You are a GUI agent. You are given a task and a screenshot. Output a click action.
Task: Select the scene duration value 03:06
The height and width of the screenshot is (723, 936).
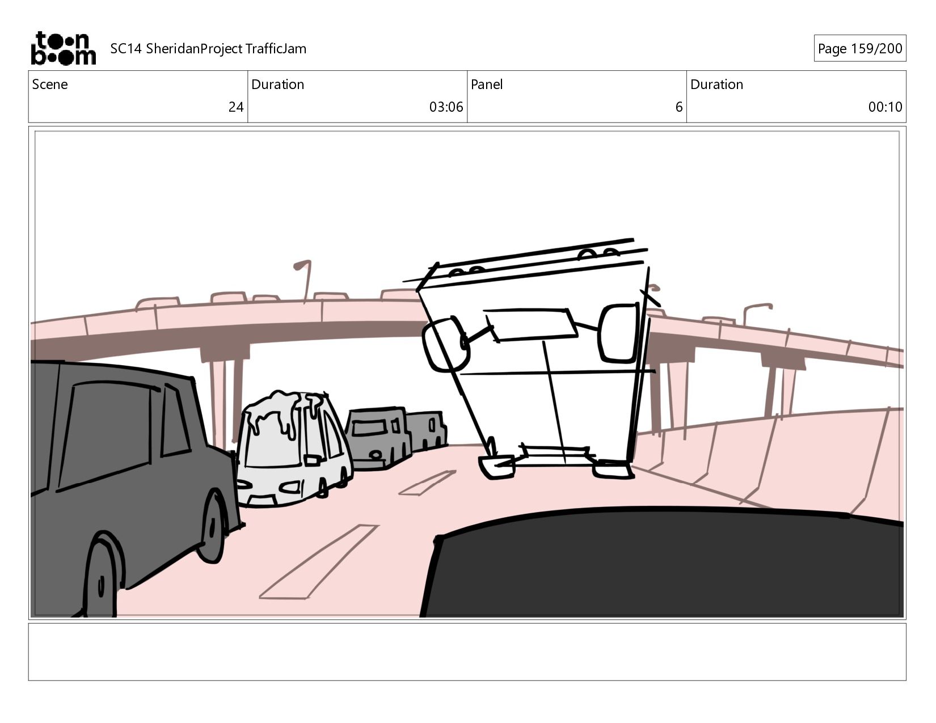446,107
